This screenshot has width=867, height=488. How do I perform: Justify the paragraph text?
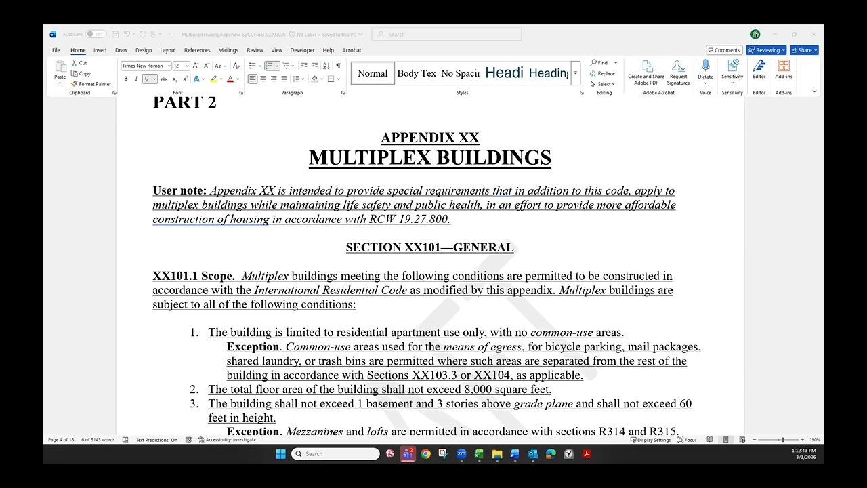click(284, 79)
